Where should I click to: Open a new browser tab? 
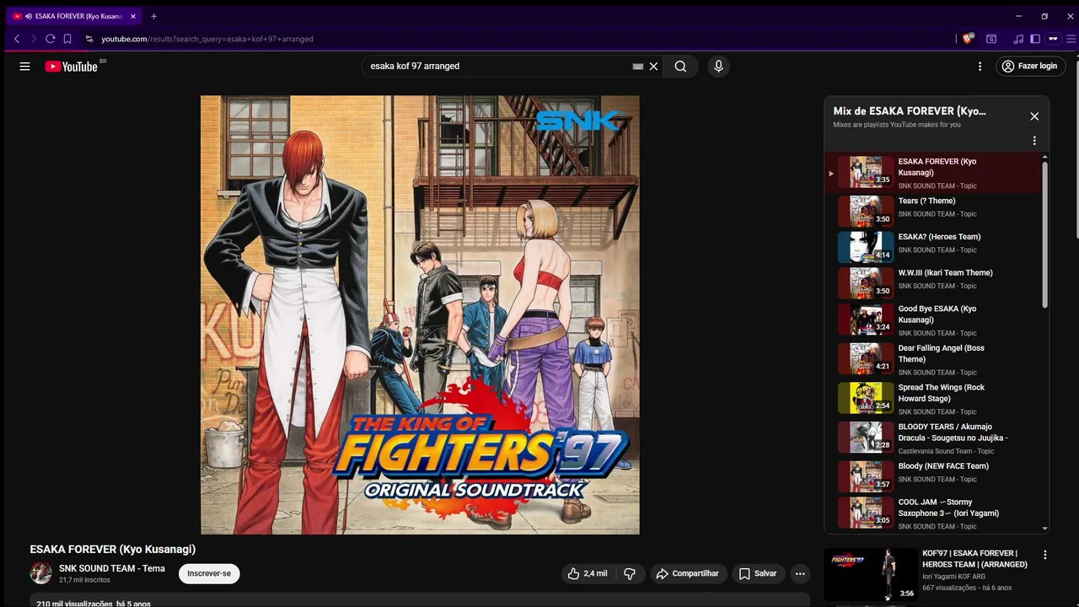pos(153,16)
